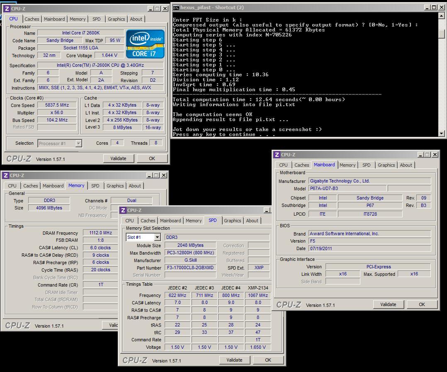Click the CPU-Z icon in the Mainboard window title bar
The image size is (447, 372).
coord(277,155)
